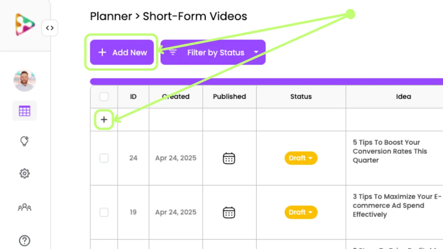
Task: Open the Planner table grid icon
Action: point(25,111)
